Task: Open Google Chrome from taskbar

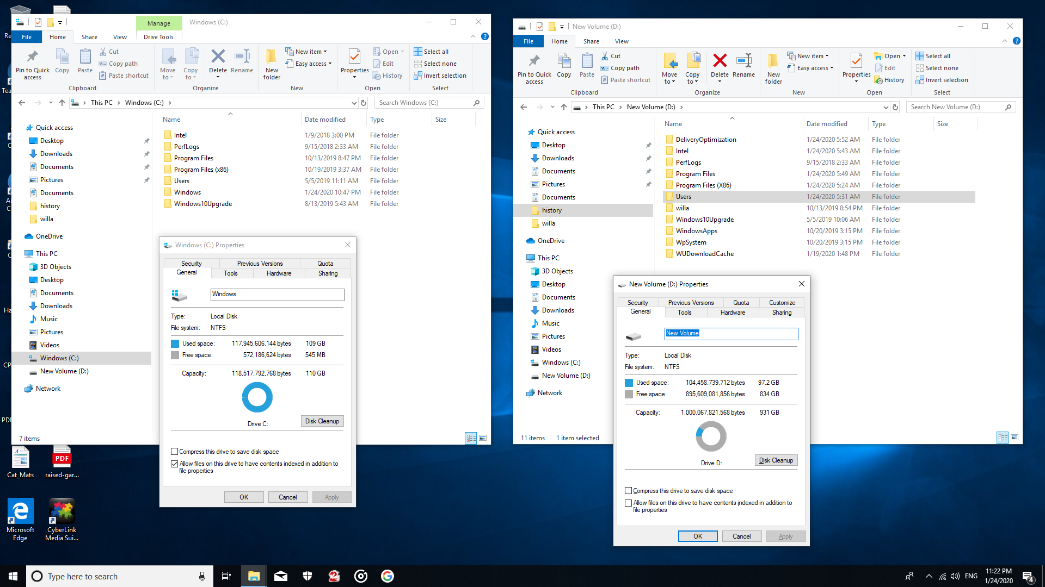Action: [x=388, y=576]
